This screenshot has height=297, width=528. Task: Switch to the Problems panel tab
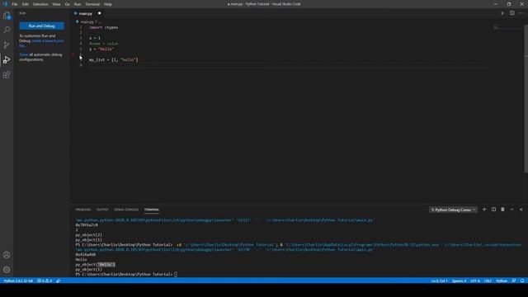(x=83, y=210)
